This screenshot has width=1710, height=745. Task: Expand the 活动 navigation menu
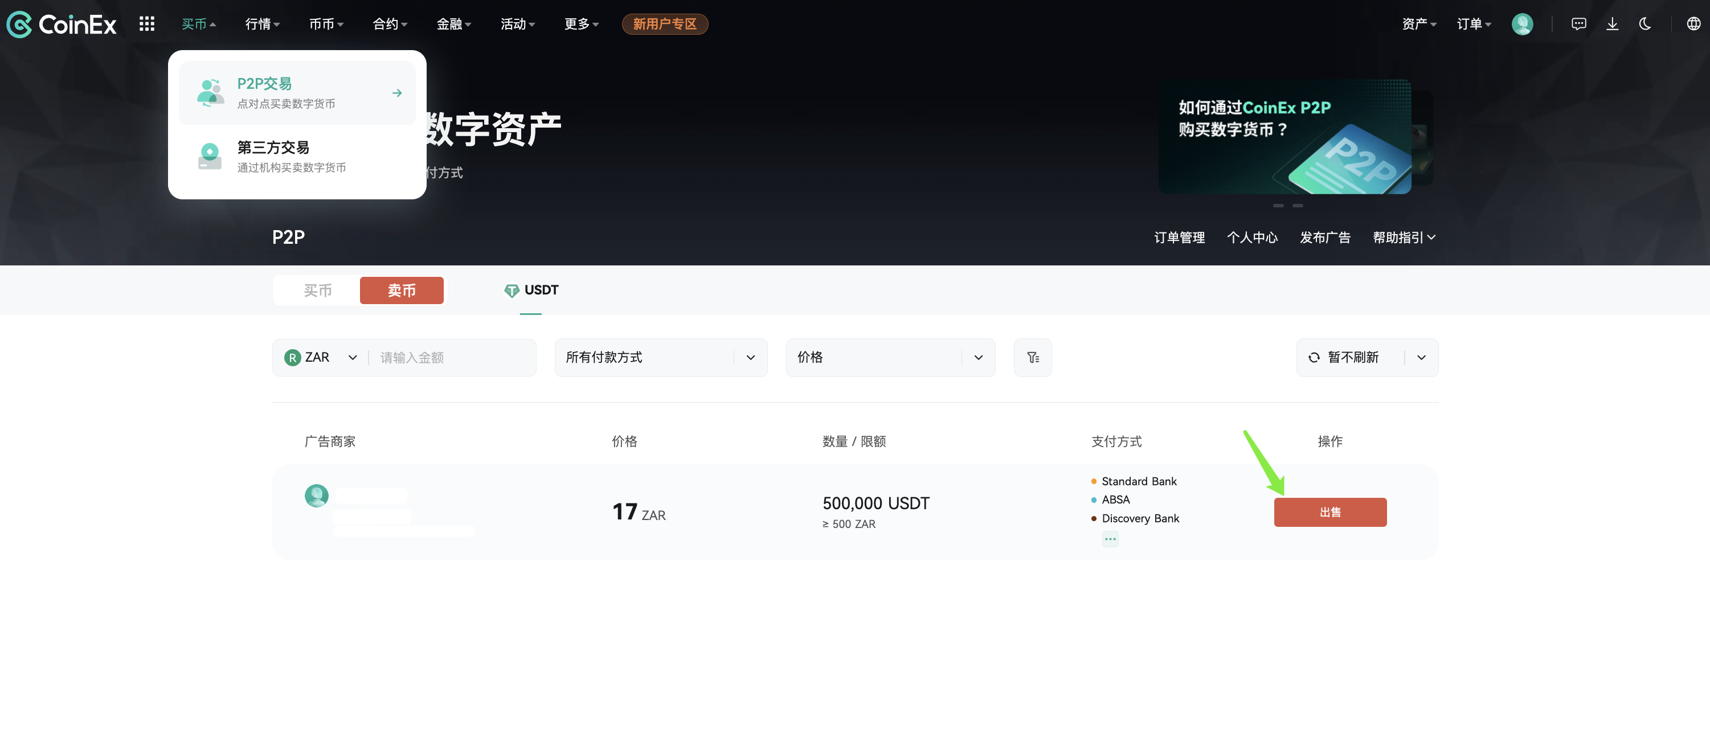click(517, 24)
